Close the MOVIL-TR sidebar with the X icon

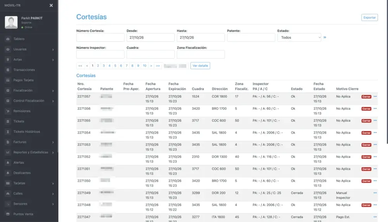tap(51, 5)
